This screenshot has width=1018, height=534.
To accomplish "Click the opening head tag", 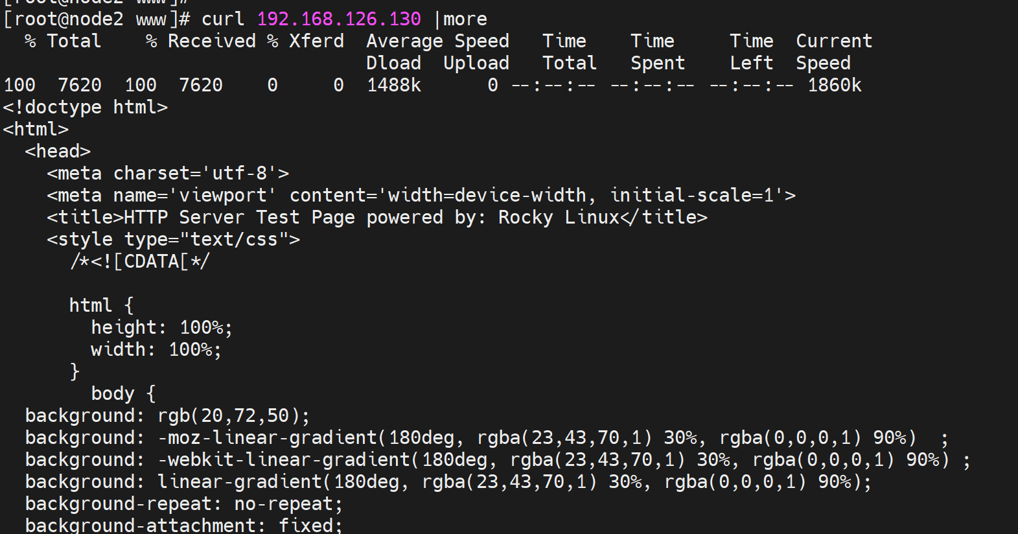I will tap(58, 152).
